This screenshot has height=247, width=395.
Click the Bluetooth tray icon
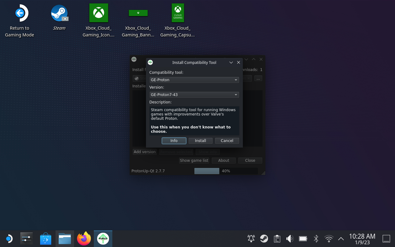tap(316, 238)
